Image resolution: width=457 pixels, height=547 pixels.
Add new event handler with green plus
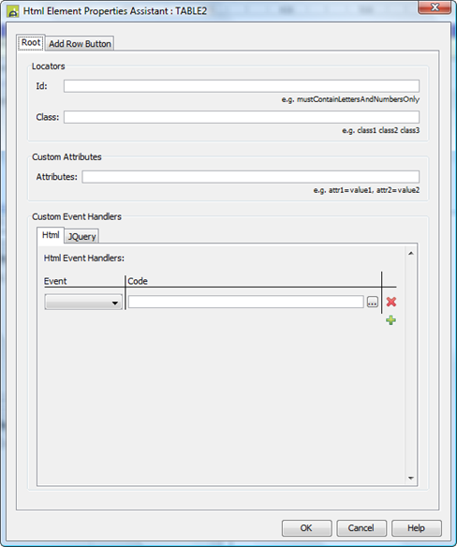click(391, 320)
